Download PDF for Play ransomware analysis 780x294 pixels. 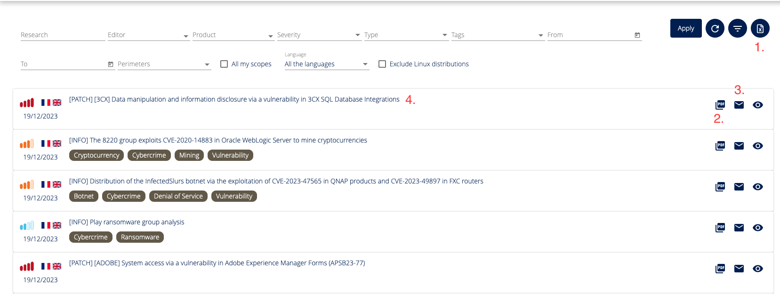click(x=720, y=228)
